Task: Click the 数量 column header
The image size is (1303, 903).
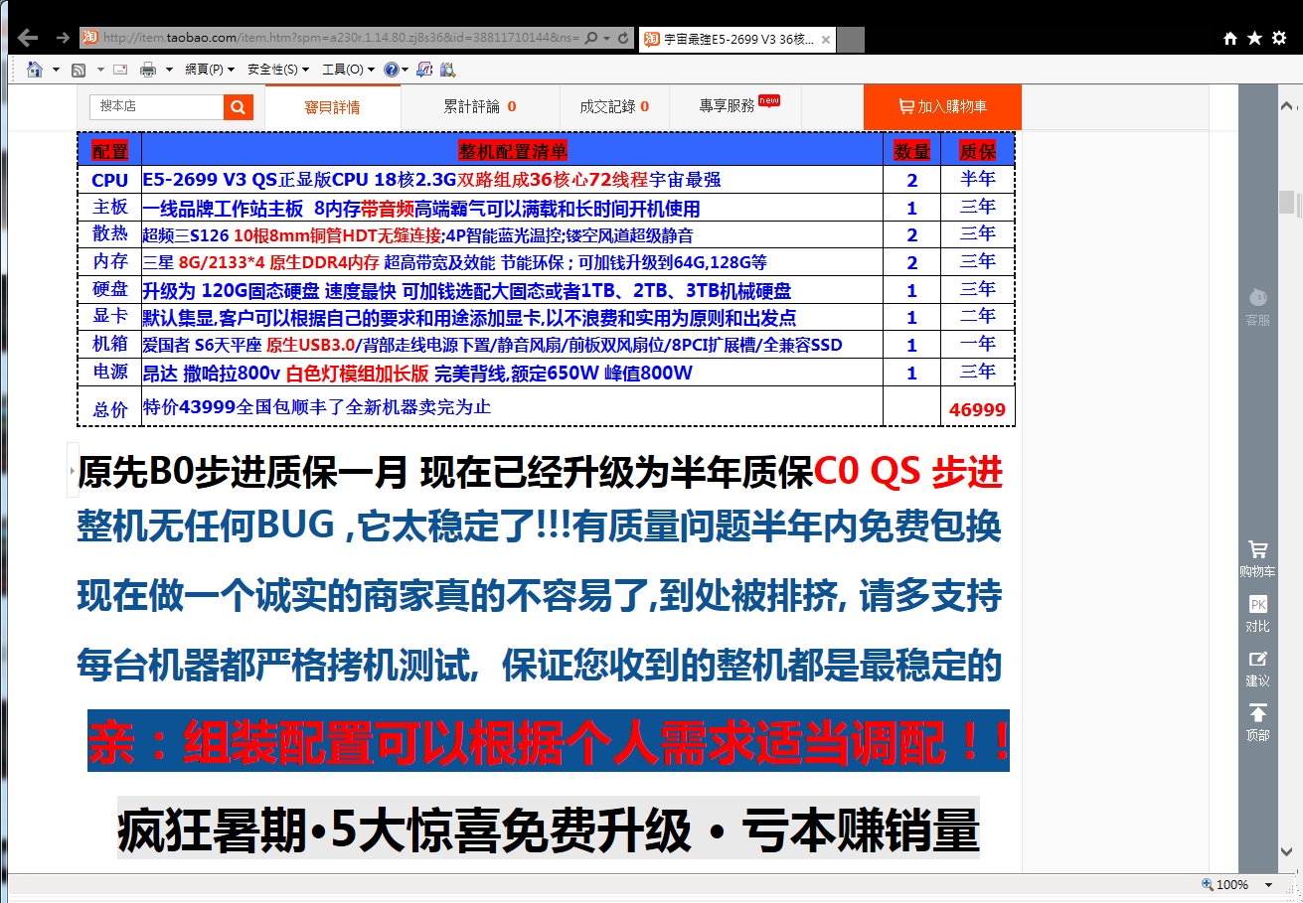Action: [912, 151]
